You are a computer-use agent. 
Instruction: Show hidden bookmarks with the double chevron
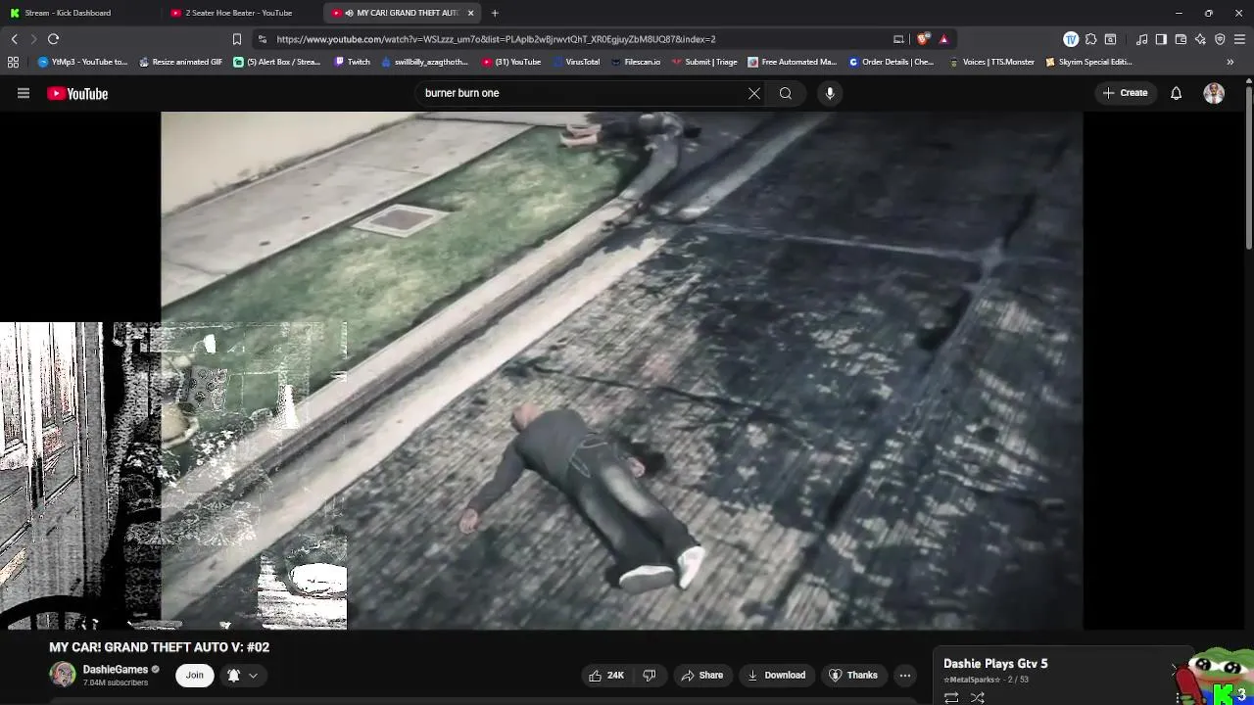click(x=1230, y=62)
